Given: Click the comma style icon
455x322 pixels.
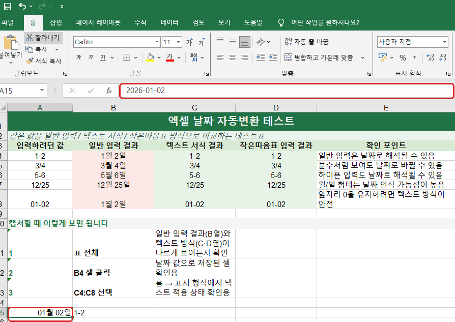Looking at the screenshot, I should (x=415, y=57).
